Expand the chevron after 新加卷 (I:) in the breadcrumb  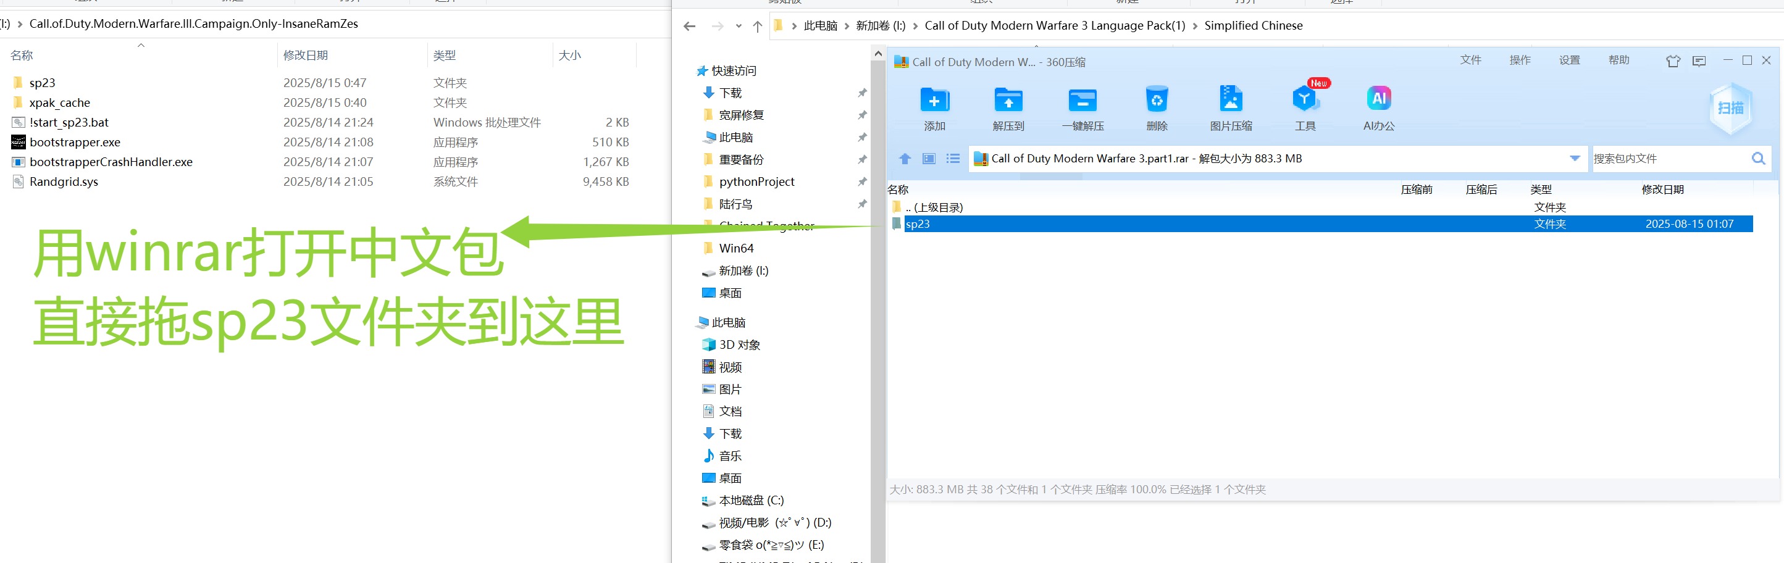coord(916,26)
